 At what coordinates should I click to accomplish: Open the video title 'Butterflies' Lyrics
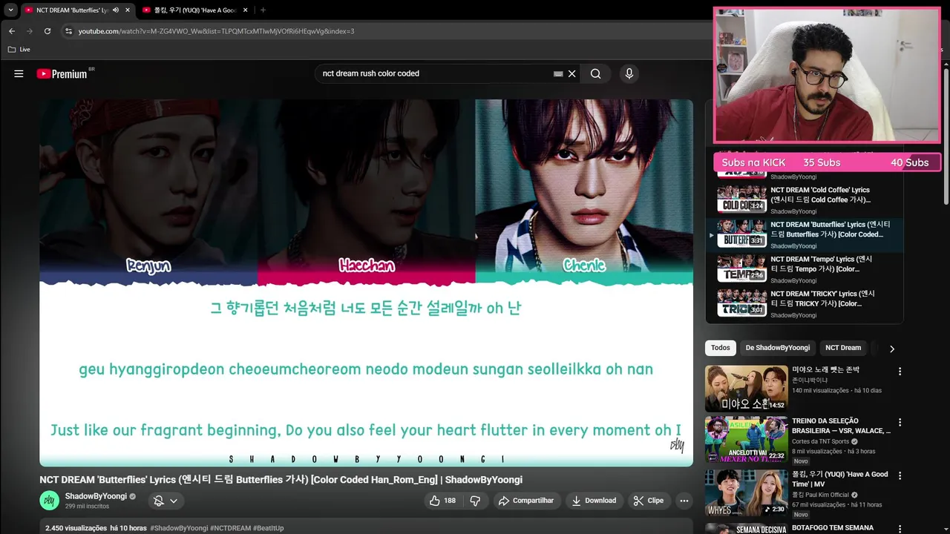(281, 480)
